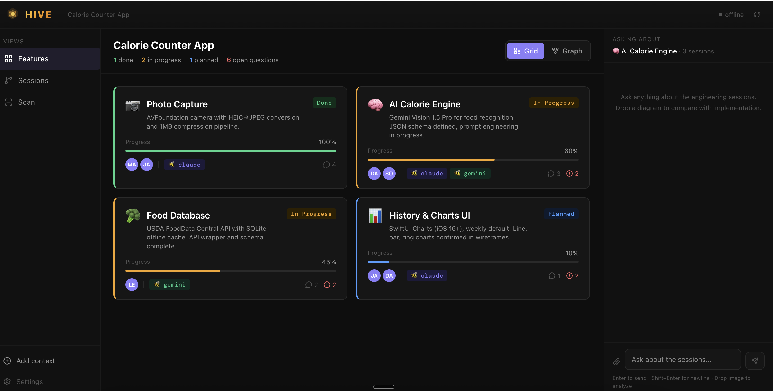Switch to Grid view
The height and width of the screenshot is (391, 773).
(x=525, y=51)
